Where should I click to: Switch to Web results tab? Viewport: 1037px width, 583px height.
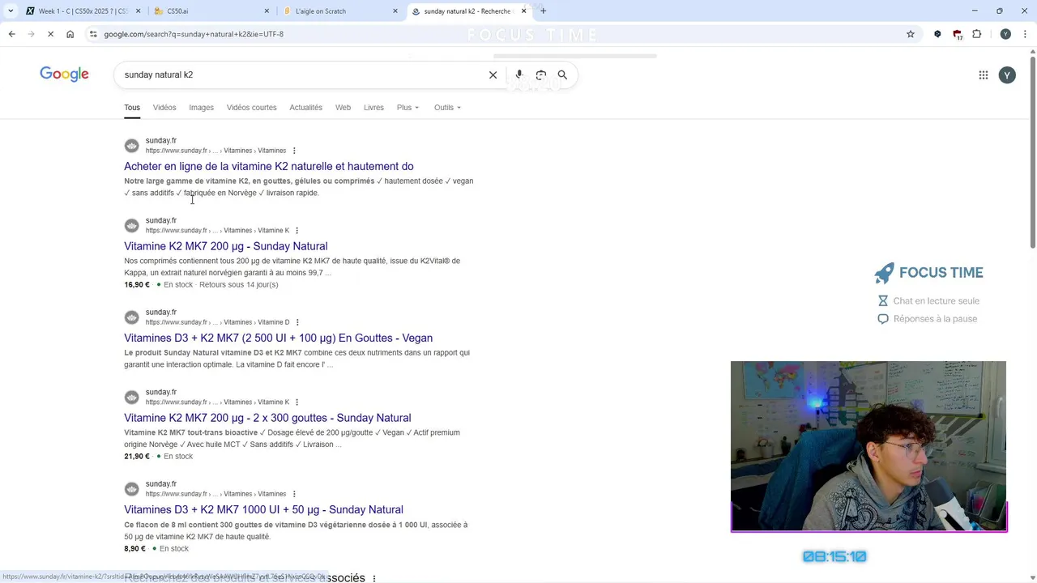pyautogui.click(x=343, y=108)
